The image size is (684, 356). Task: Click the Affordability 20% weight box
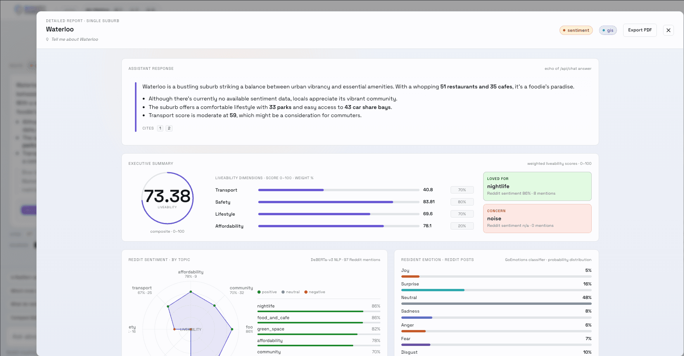pyautogui.click(x=462, y=226)
